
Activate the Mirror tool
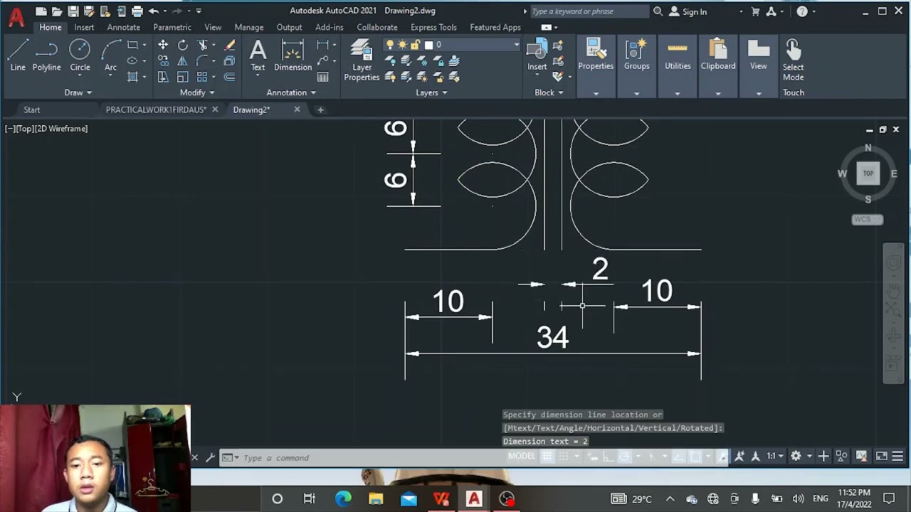(183, 61)
